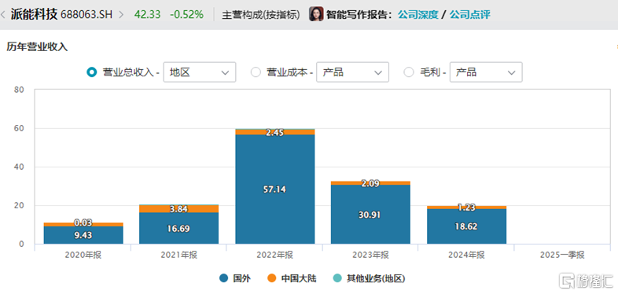Toggle the 中国大陆 legend marker

[x=271, y=278]
